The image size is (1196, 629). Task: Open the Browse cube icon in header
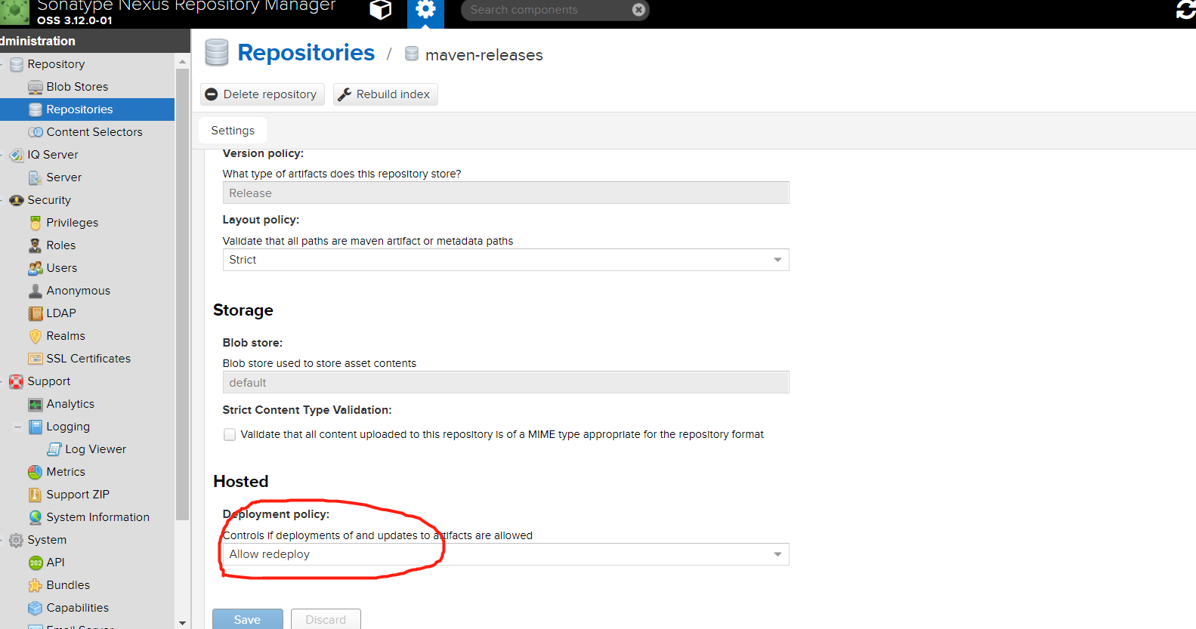(381, 10)
